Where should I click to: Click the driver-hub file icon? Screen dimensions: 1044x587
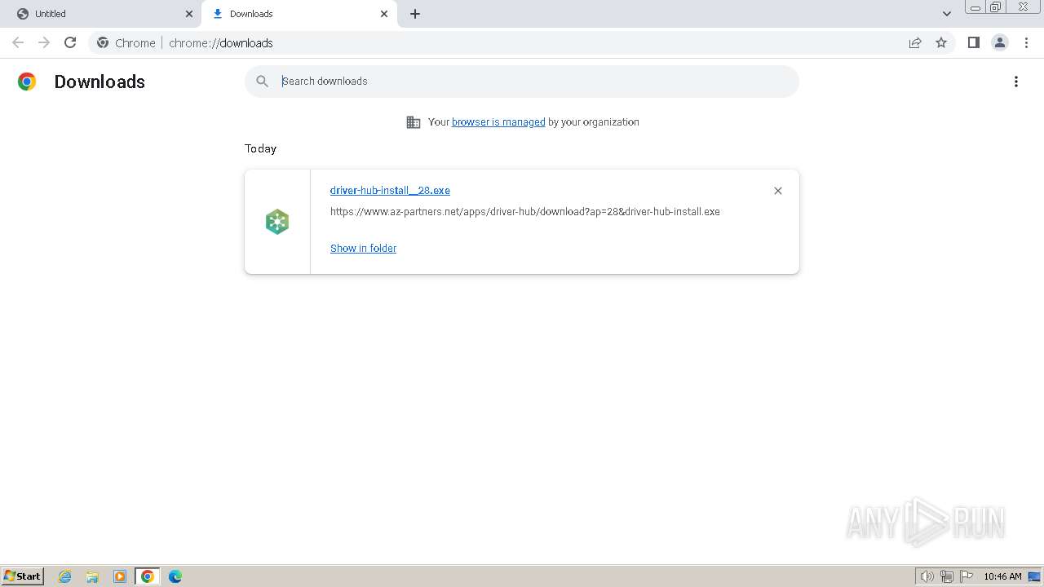pyautogui.click(x=277, y=222)
